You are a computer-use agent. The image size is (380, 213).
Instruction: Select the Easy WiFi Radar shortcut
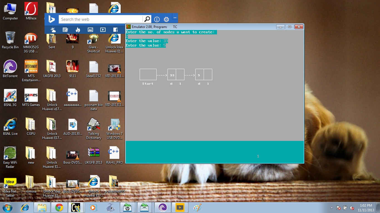pos(10,158)
